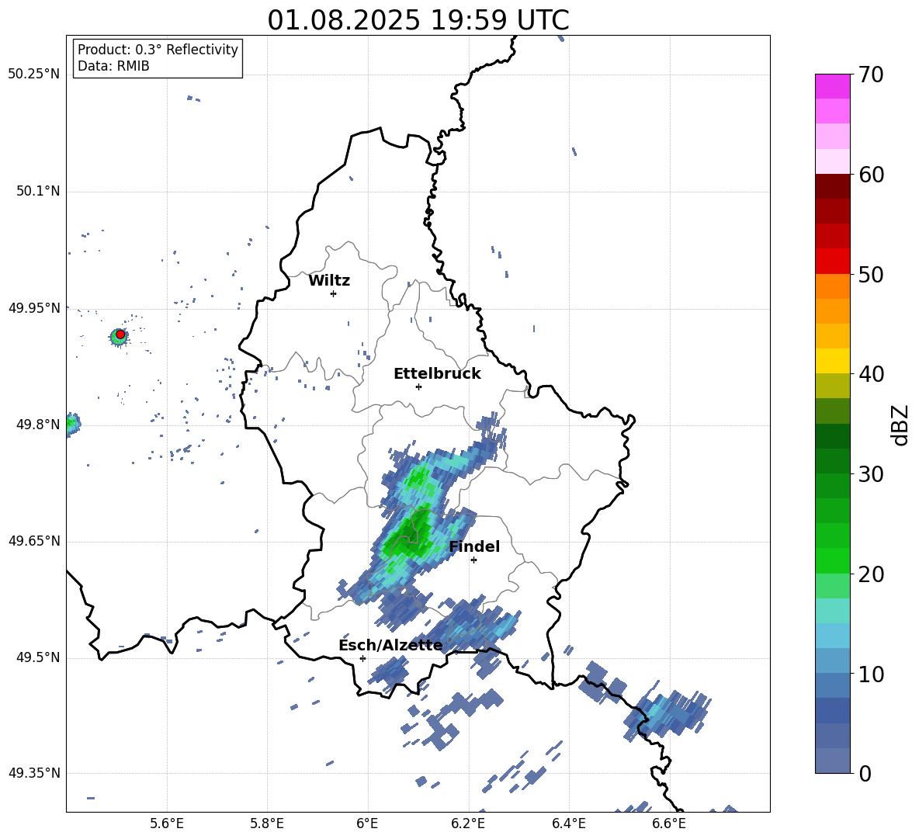
Task: Click the 6.6°E longitude tick label
Action: (x=669, y=823)
